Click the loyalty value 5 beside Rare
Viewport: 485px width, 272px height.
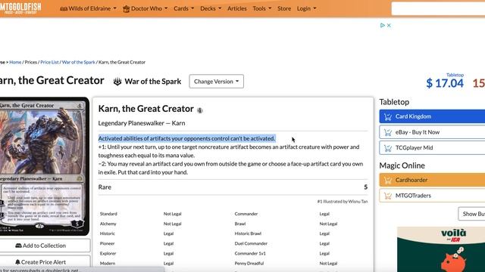pyautogui.click(x=365, y=187)
